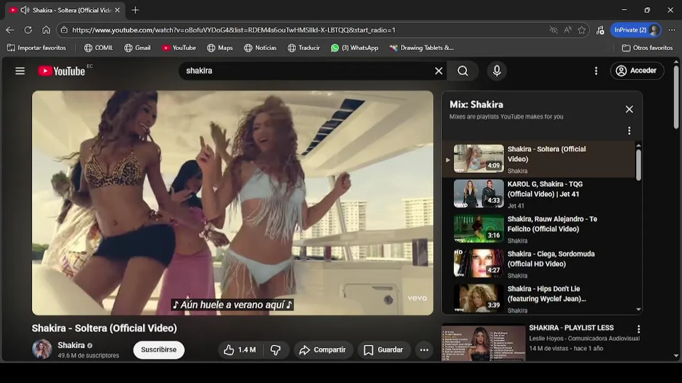
Task: Open Drawing Tablets bookmark
Action: click(x=421, y=48)
